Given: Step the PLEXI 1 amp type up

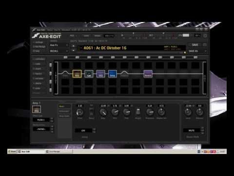Looking at the screenshot, I should (52, 119).
